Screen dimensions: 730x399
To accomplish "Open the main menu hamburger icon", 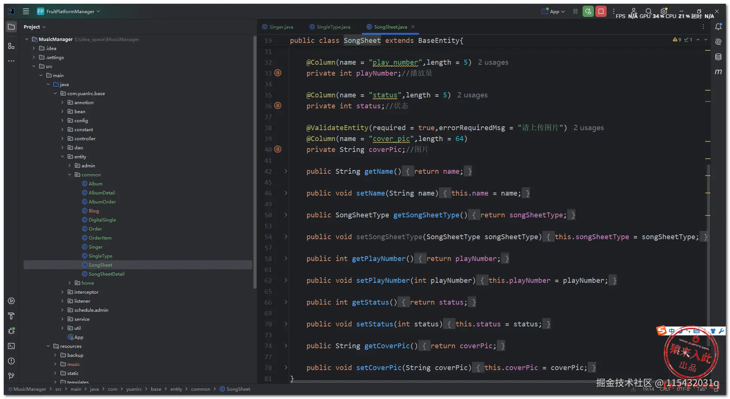I will [x=26, y=11].
